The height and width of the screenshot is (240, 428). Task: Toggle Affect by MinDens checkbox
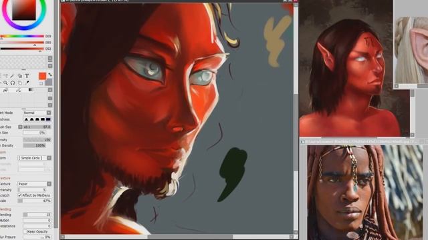coord(19,195)
